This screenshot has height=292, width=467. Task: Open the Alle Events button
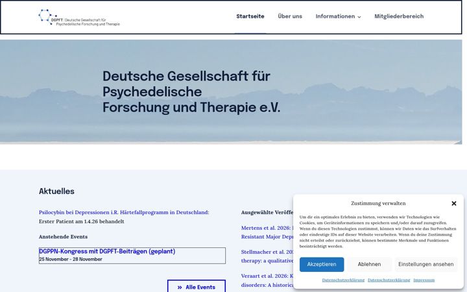[x=197, y=287]
